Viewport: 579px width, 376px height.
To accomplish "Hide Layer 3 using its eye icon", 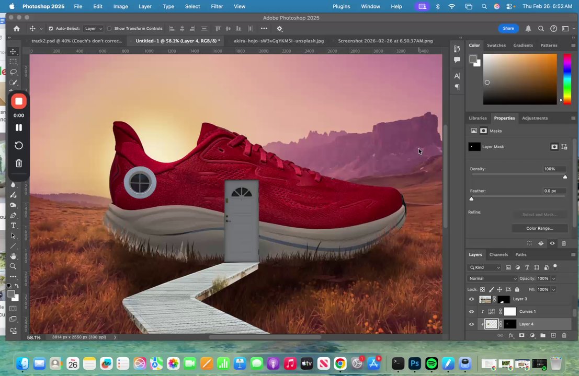I will (x=471, y=299).
